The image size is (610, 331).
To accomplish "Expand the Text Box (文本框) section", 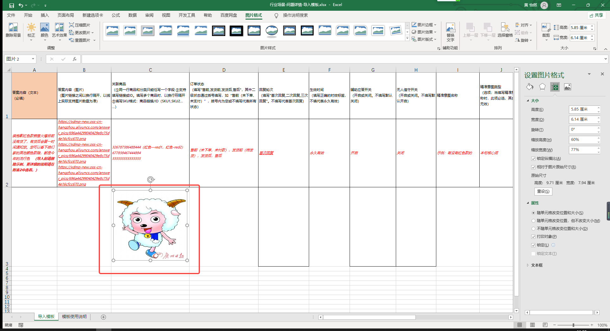I will pyautogui.click(x=528, y=265).
